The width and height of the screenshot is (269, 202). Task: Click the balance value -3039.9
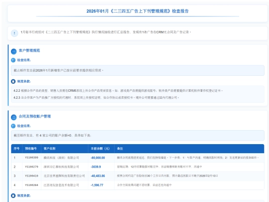(96, 167)
